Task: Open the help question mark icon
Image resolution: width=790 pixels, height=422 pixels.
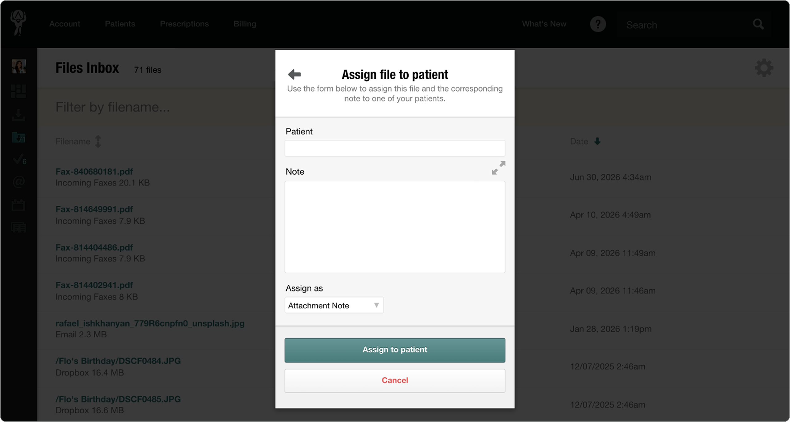Action: [598, 24]
